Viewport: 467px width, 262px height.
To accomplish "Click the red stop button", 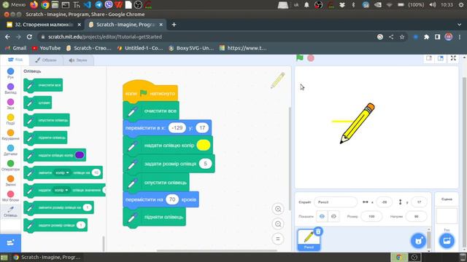I will 311,58.
